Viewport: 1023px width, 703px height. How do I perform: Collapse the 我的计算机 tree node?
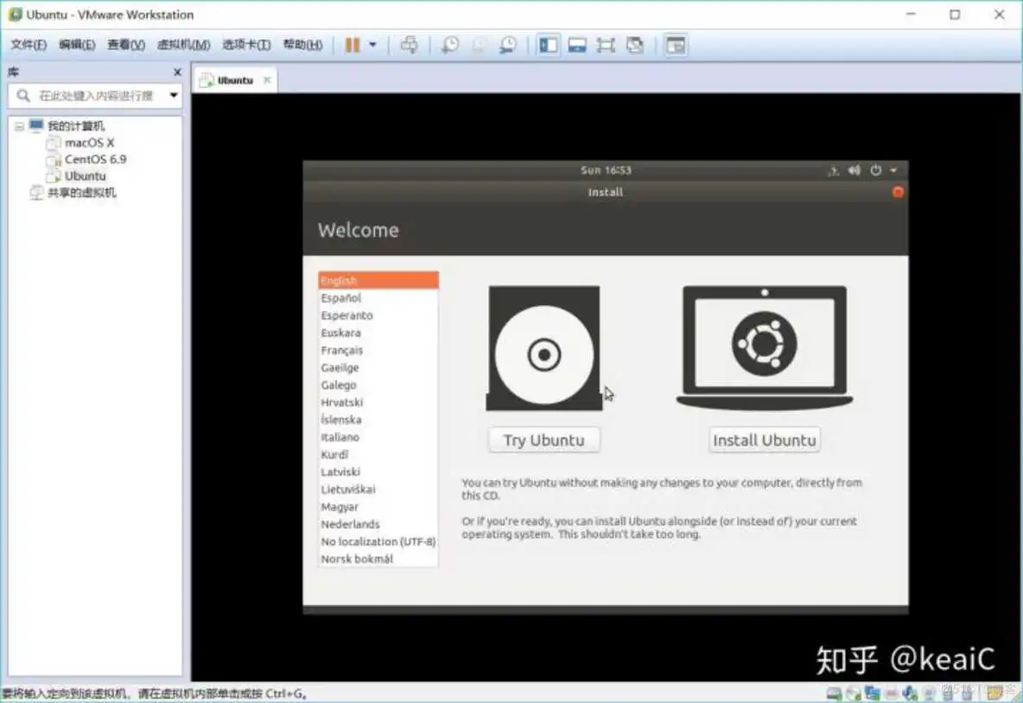click(x=19, y=125)
